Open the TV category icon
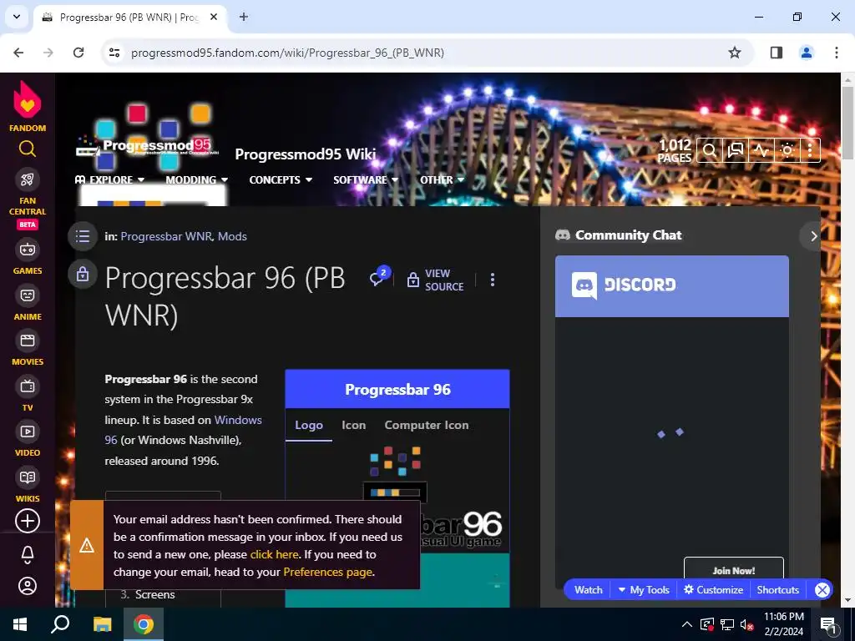855x641 pixels. pyautogui.click(x=28, y=386)
